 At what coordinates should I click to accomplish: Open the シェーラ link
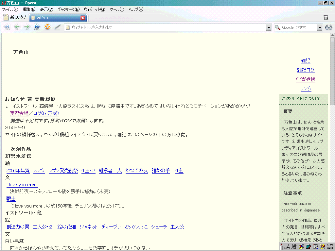(x=159, y=227)
